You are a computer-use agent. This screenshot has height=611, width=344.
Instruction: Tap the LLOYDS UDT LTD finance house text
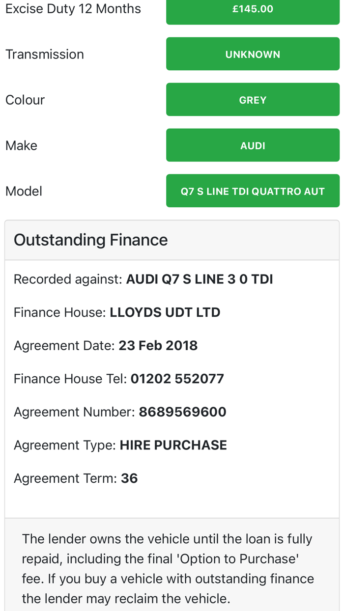click(x=165, y=312)
